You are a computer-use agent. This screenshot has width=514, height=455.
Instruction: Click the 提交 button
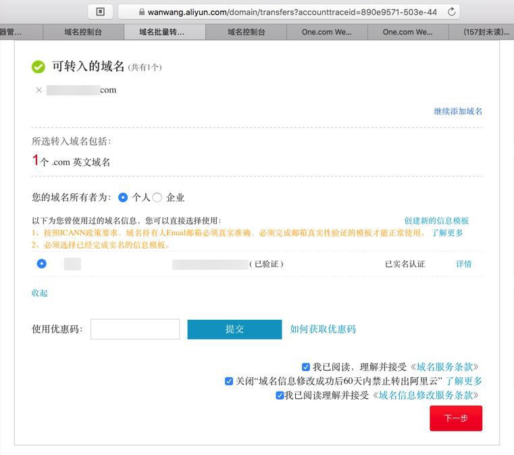[234, 329]
